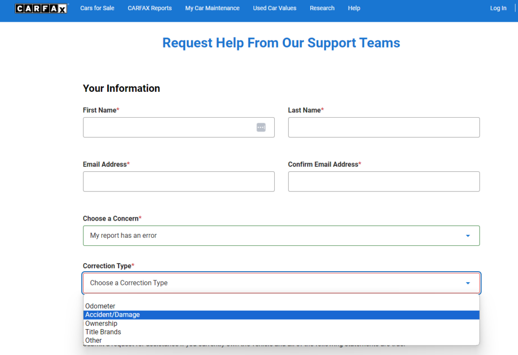Go to My Car Maintenance page
Screen dimensions: 518x355
pyautogui.click(x=212, y=8)
